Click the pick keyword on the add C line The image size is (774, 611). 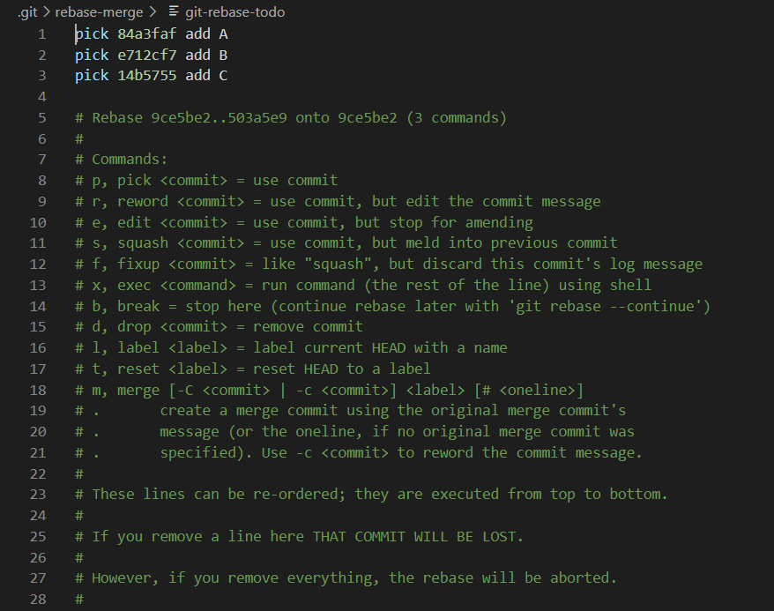pyautogui.click(x=92, y=76)
